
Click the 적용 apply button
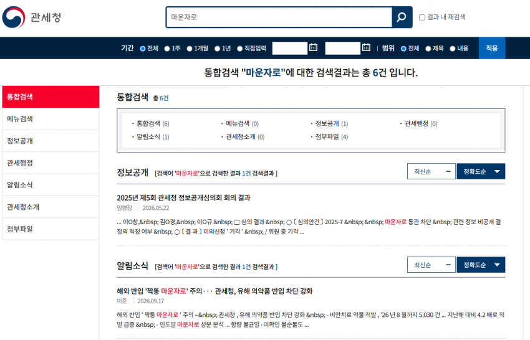[492, 49]
